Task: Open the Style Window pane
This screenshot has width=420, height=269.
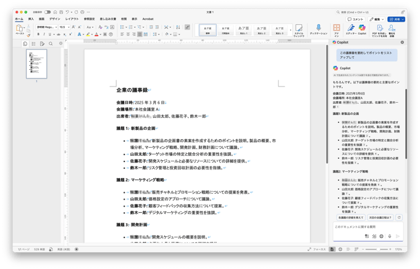Action: [x=299, y=30]
